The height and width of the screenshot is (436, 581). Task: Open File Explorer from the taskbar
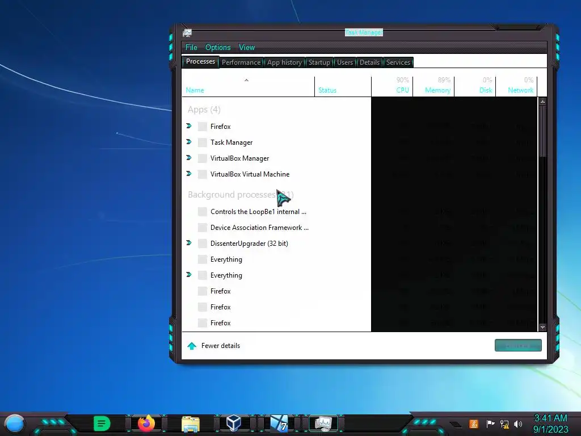pyautogui.click(x=191, y=424)
